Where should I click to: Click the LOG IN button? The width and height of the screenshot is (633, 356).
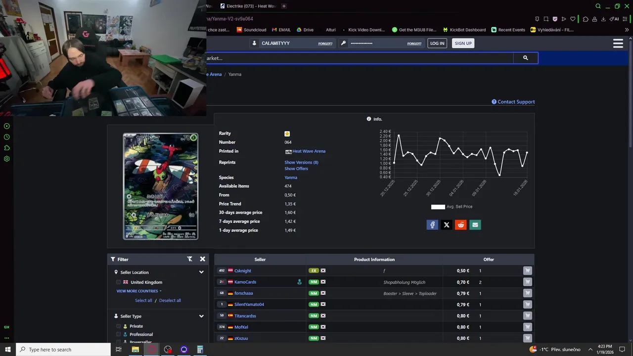[437, 44]
